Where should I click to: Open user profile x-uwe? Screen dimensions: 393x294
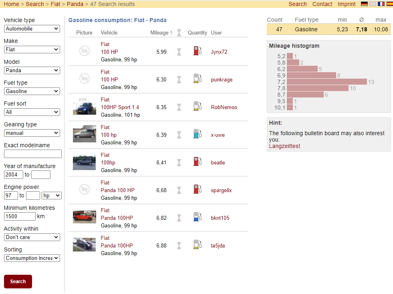pos(218,135)
